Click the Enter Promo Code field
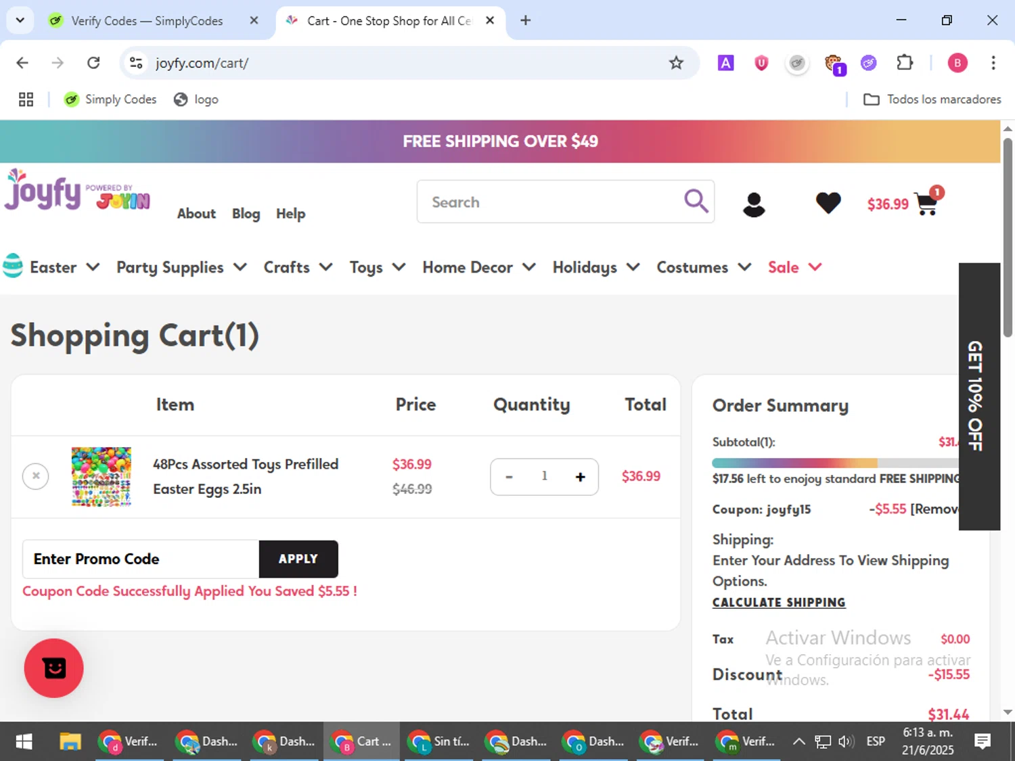The height and width of the screenshot is (761, 1015). click(141, 559)
